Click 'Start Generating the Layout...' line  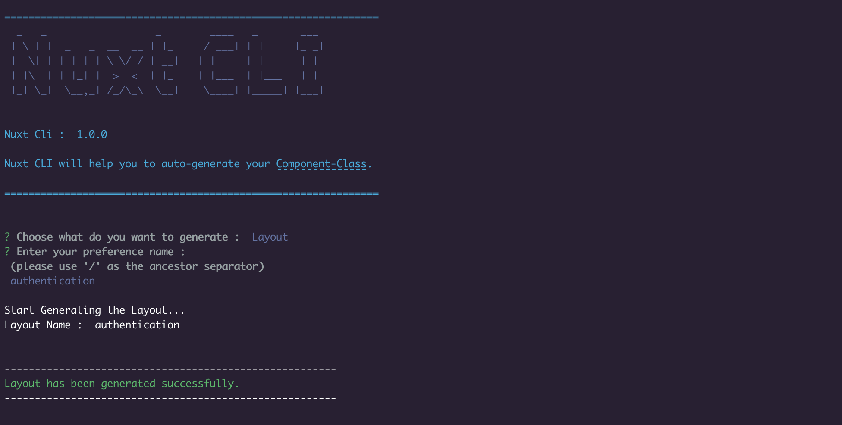point(94,310)
